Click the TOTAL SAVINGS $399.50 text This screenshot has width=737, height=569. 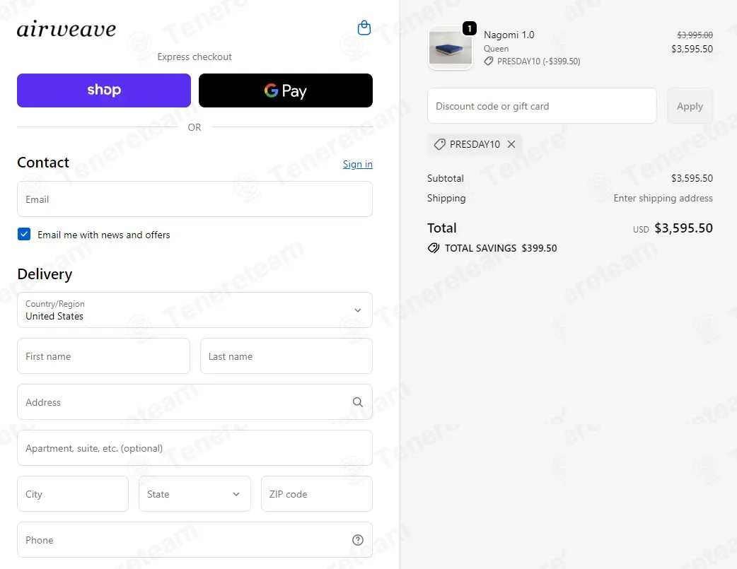point(501,248)
